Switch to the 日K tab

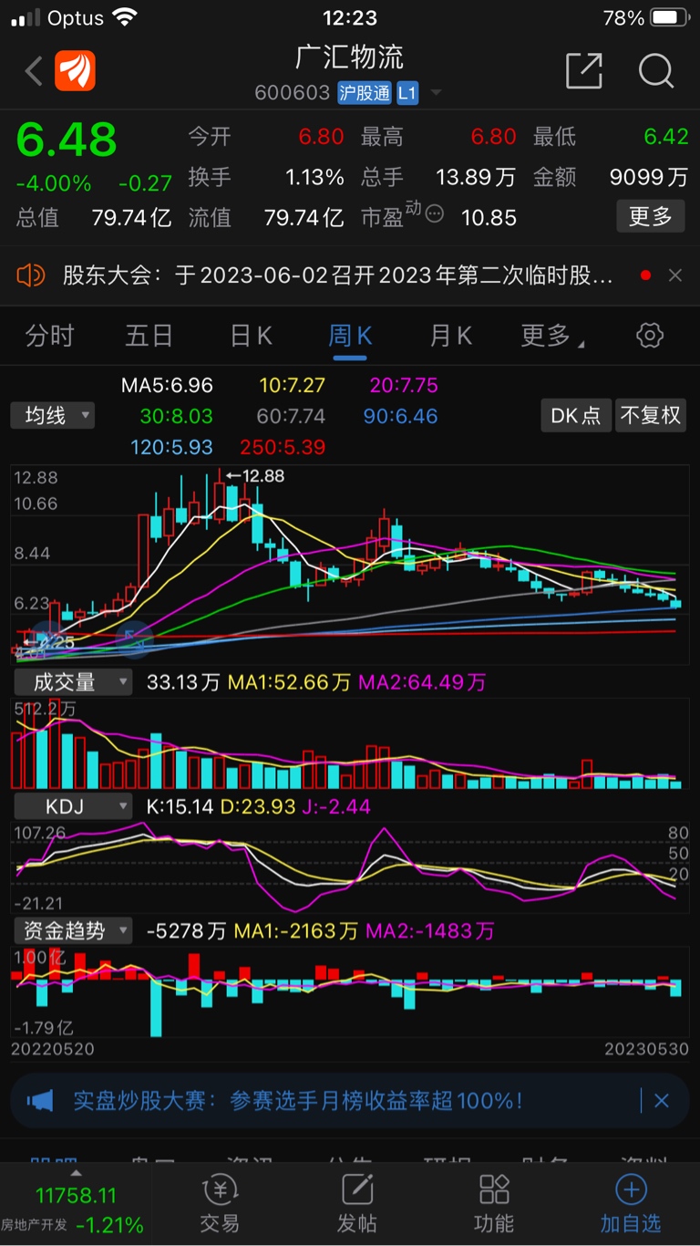pos(251,336)
